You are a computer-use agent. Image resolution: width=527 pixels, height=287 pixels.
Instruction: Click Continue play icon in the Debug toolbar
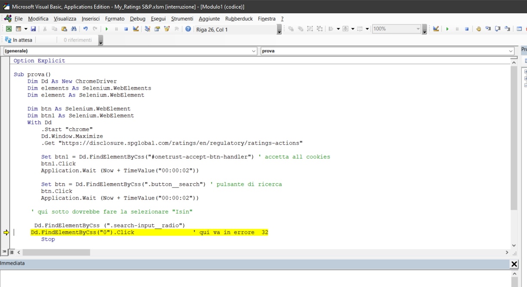pyautogui.click(x=447, y=29)
